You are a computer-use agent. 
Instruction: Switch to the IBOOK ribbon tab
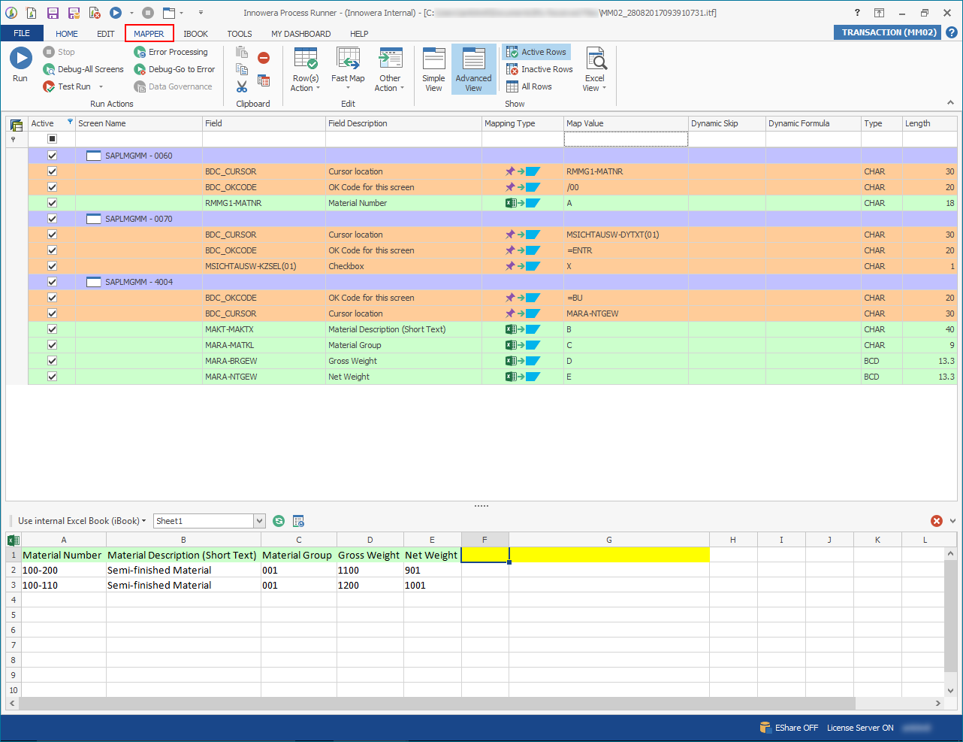195,34
